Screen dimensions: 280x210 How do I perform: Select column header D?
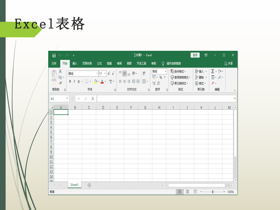103,107
